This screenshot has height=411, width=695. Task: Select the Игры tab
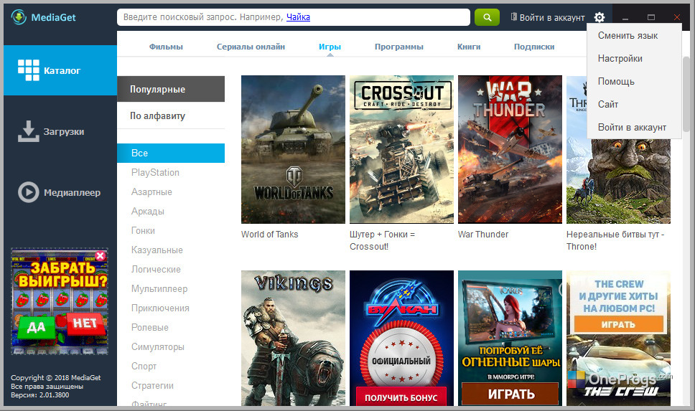(x=330, y=47)
